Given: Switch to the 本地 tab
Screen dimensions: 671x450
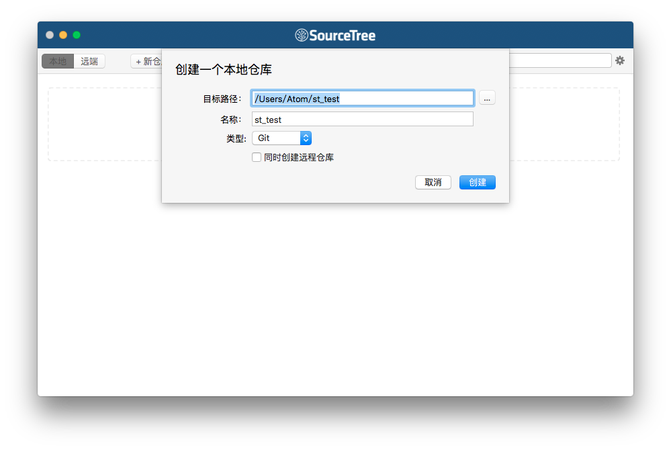Looking at the screenshot, I should pyautogui.click(x=58, y=61).
